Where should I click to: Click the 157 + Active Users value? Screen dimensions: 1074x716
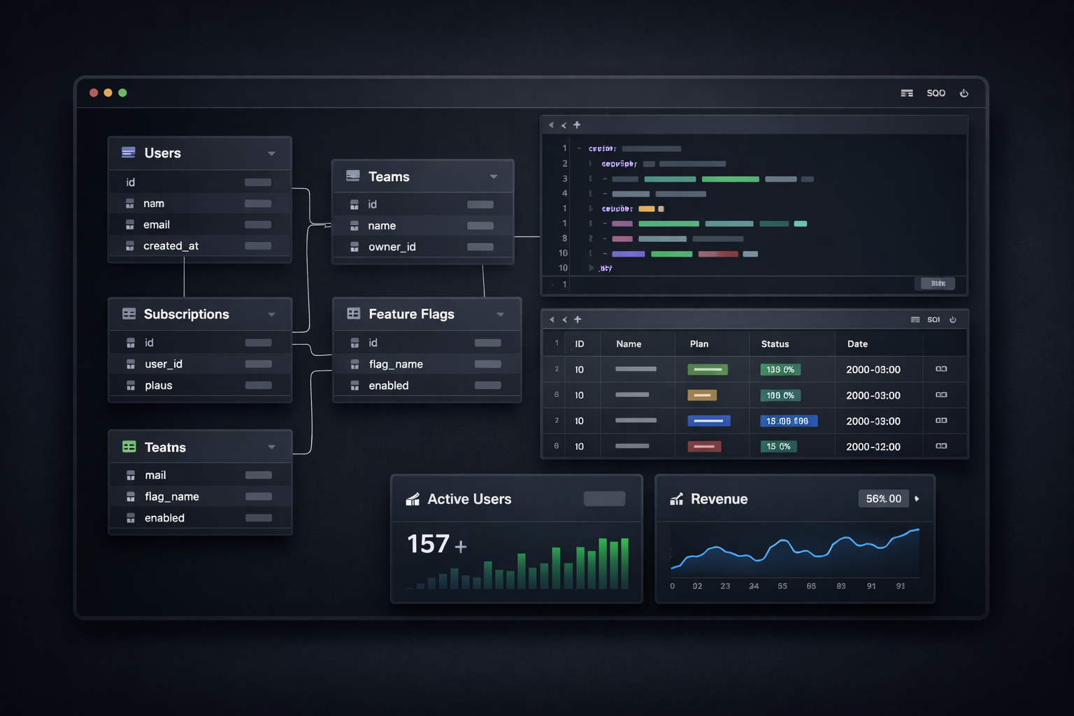tap(437, 544)
